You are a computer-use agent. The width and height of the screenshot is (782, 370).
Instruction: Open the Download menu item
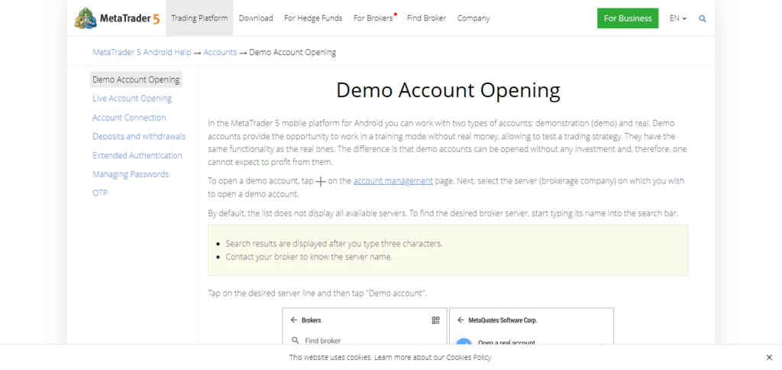256,18
